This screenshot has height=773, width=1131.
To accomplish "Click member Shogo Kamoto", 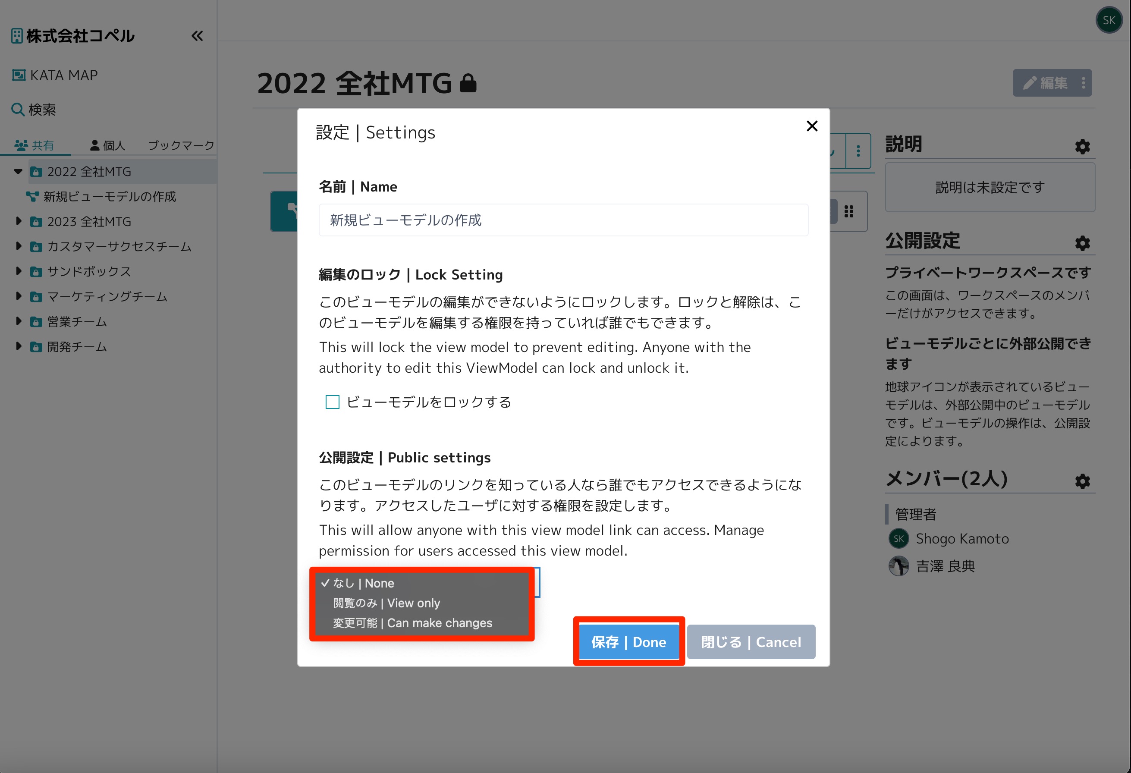I will [x=962, y=539].
